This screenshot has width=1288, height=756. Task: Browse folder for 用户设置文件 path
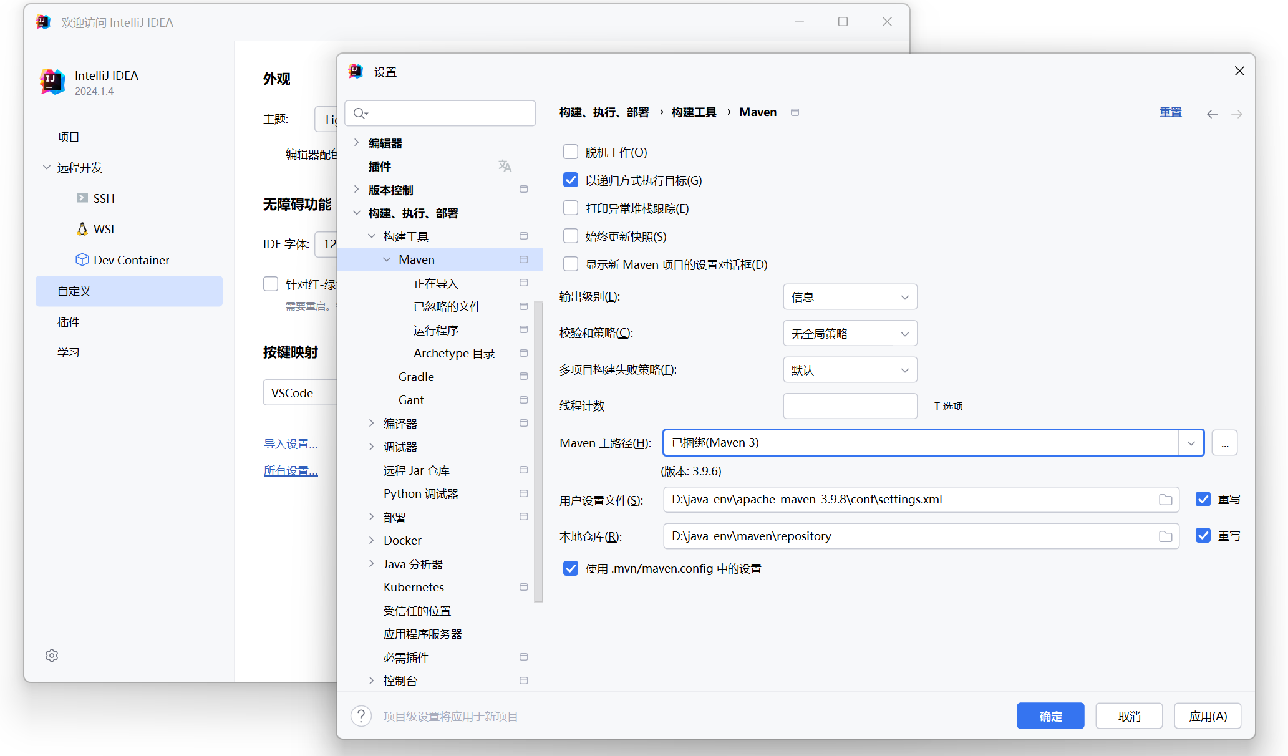tap(1165, 500)
